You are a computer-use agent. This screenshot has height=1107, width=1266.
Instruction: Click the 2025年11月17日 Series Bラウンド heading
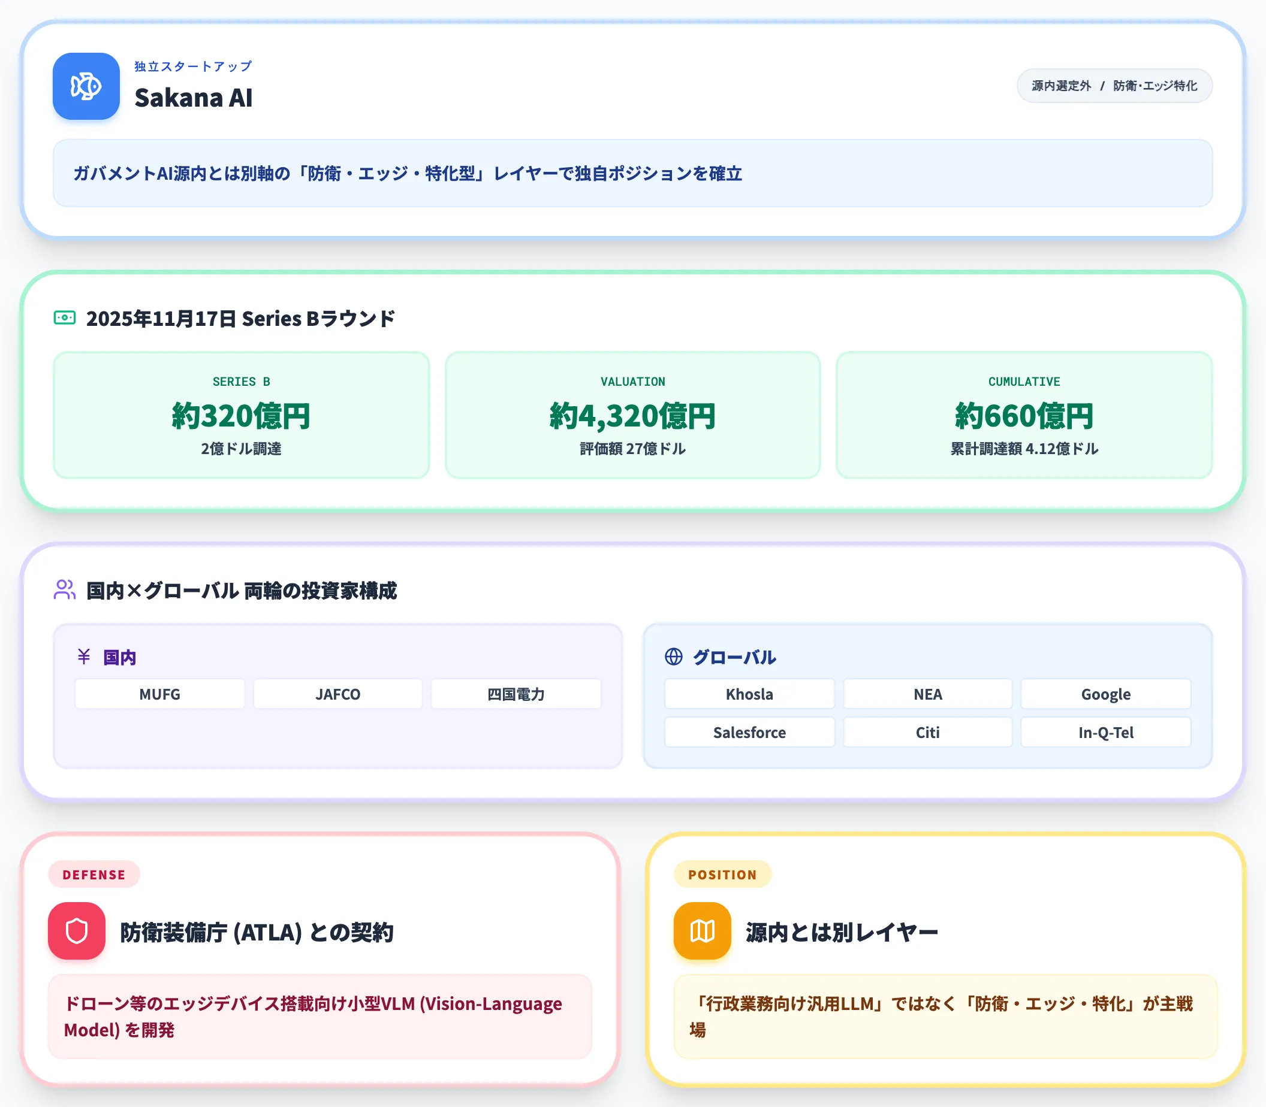[240, 318]
